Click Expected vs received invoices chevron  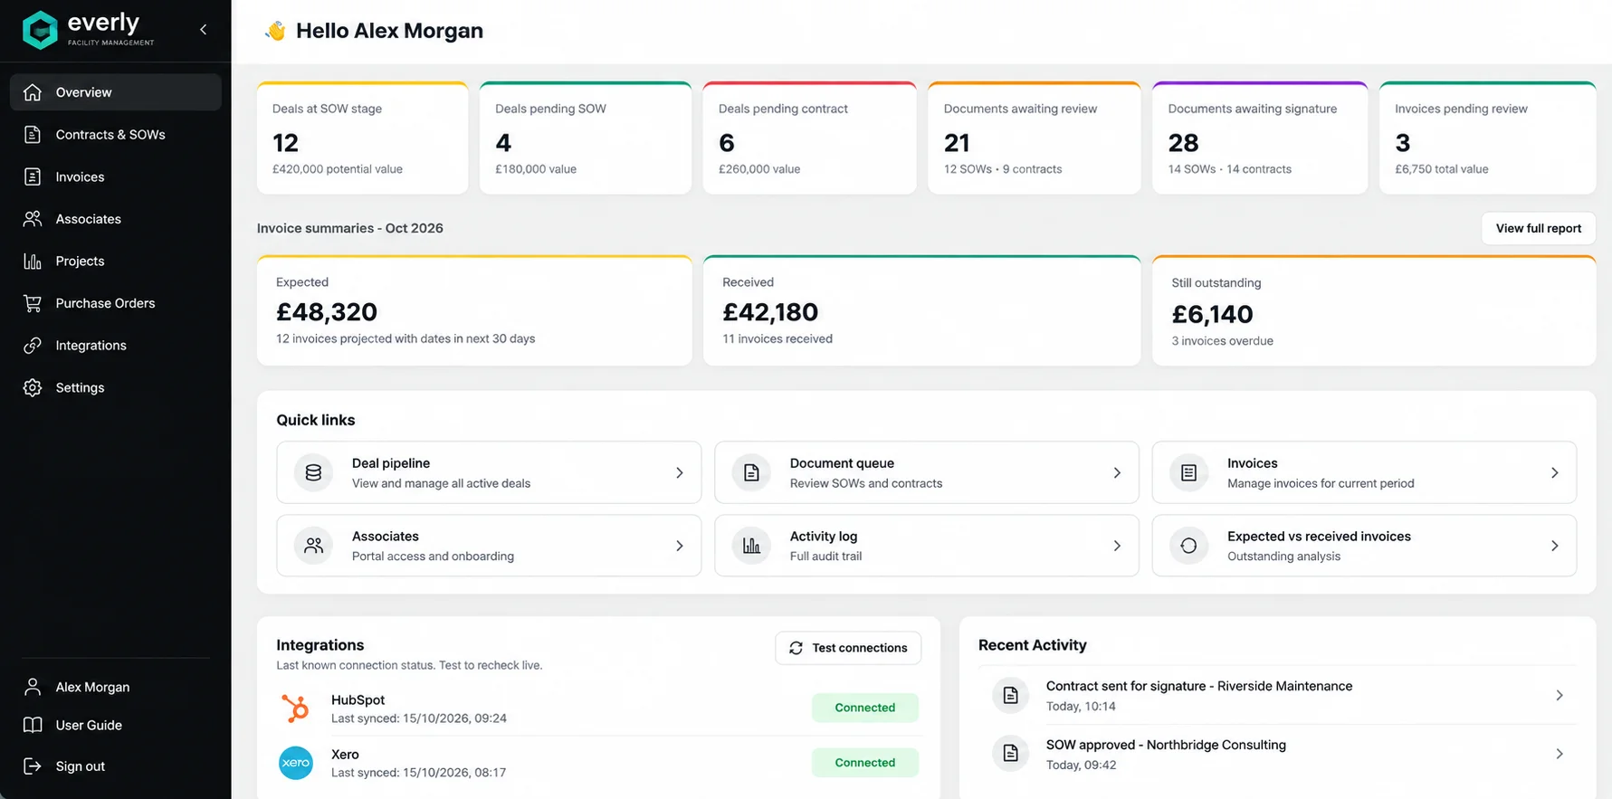[1555, 546]
